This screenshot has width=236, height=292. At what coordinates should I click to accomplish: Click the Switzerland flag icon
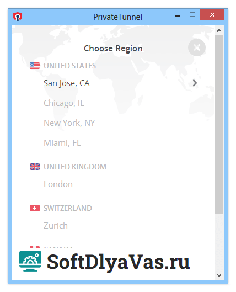point(35,208)
